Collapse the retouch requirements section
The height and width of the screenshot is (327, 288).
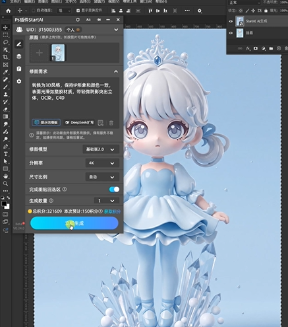(x=116, y=71)
